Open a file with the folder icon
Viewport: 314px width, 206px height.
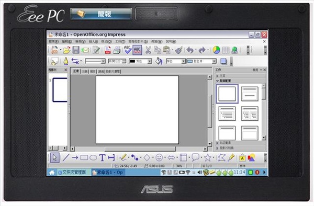[66, 50]
